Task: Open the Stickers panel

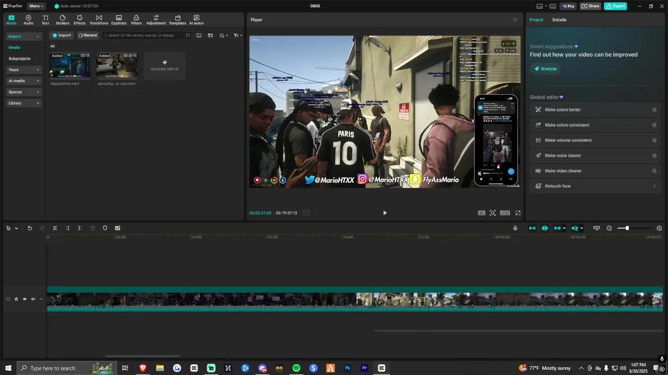Action: 63,20
